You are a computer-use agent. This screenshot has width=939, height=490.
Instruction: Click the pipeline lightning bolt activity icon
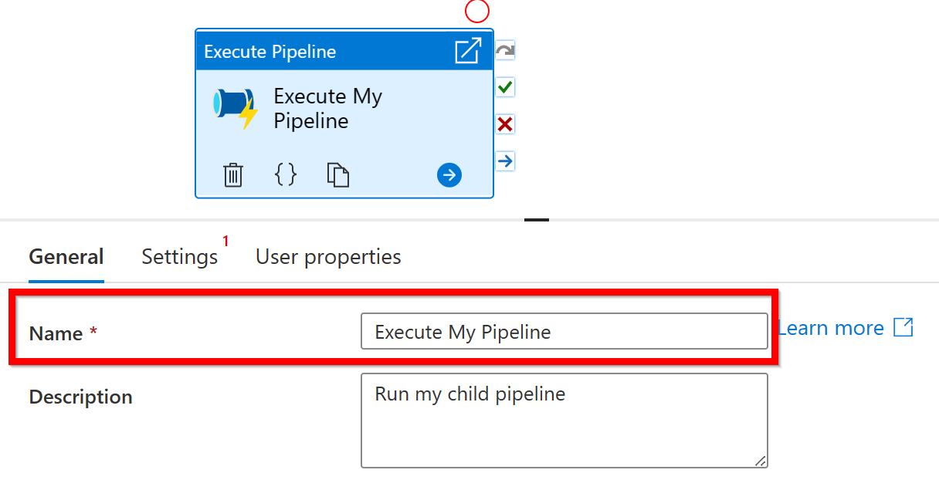[x=236, y=108]
